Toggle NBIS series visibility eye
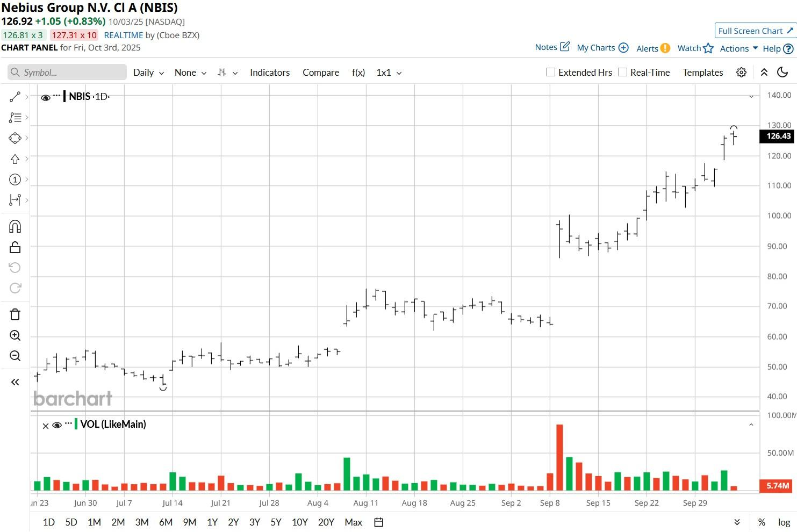This screenshot has width=797, height=532. coord(46,98)
